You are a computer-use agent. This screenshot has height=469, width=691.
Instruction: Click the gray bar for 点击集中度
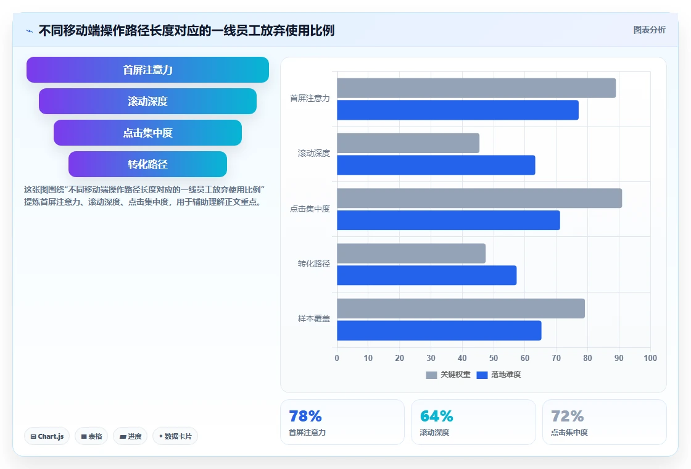(x=479, y=198)
